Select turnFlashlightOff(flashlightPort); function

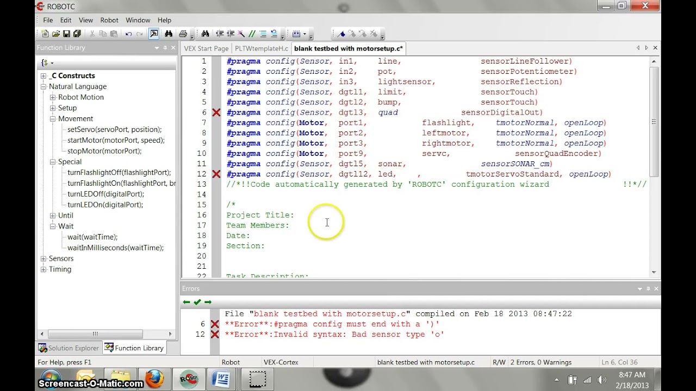119,173
